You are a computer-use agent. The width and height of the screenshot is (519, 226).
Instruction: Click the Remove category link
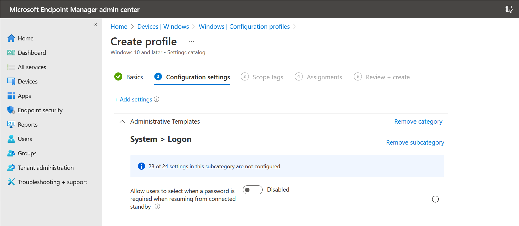(x=418, y=122)
